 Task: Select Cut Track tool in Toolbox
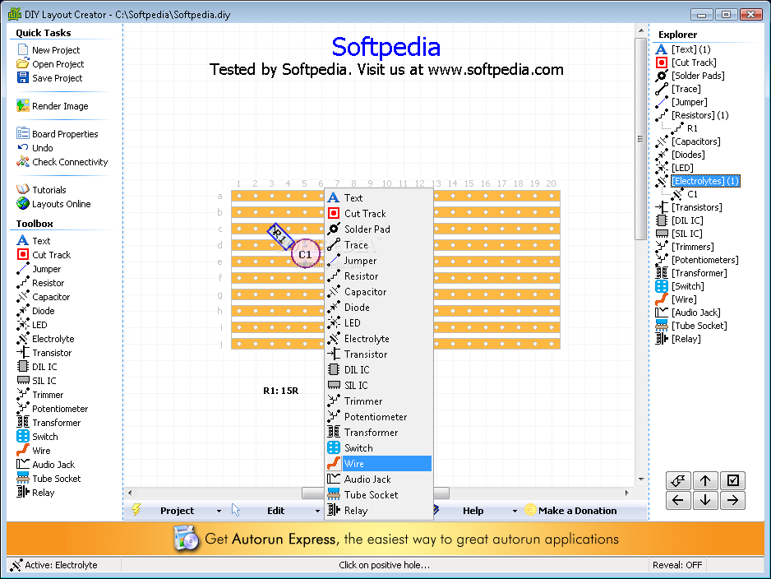[x=44, y=255]
